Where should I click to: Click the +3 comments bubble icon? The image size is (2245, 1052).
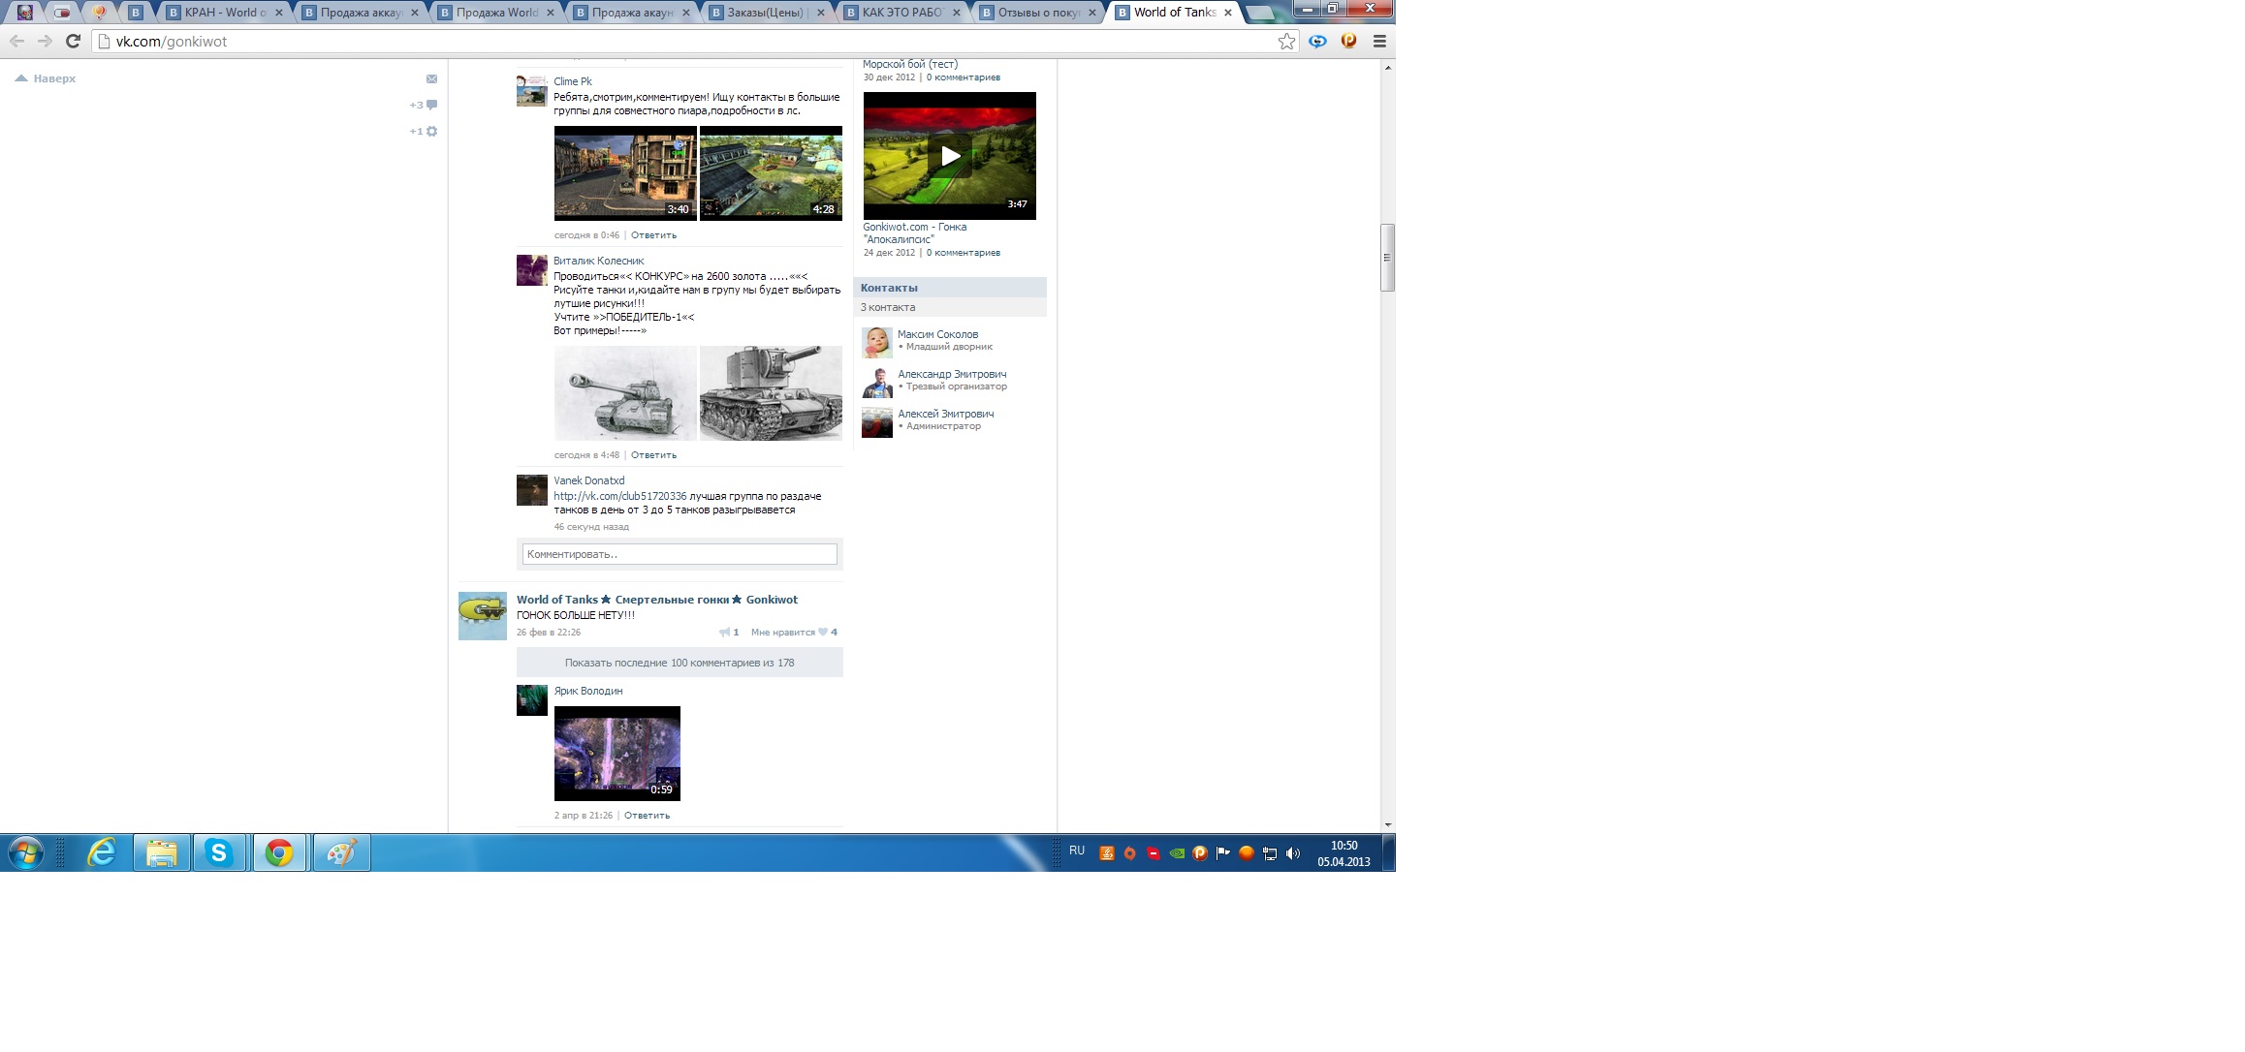click(x=431, y=105)
